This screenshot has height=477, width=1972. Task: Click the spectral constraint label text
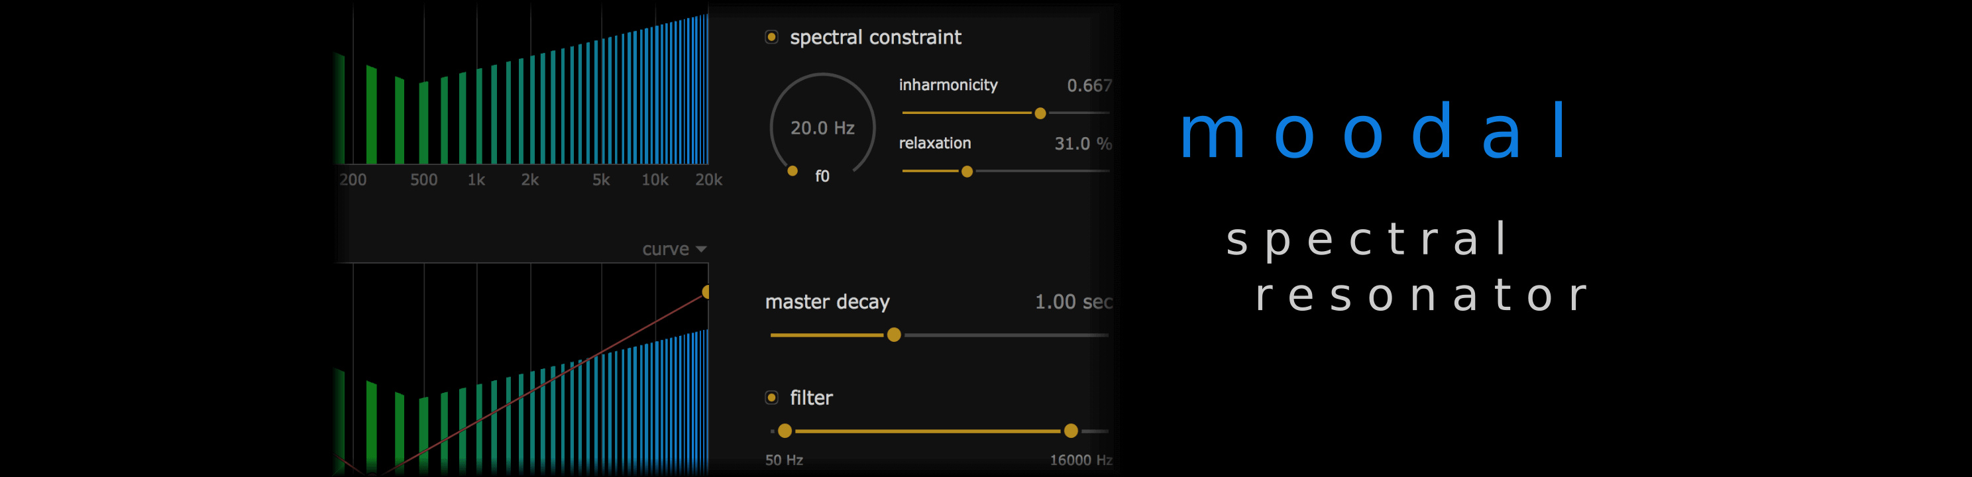click(875, 36)
